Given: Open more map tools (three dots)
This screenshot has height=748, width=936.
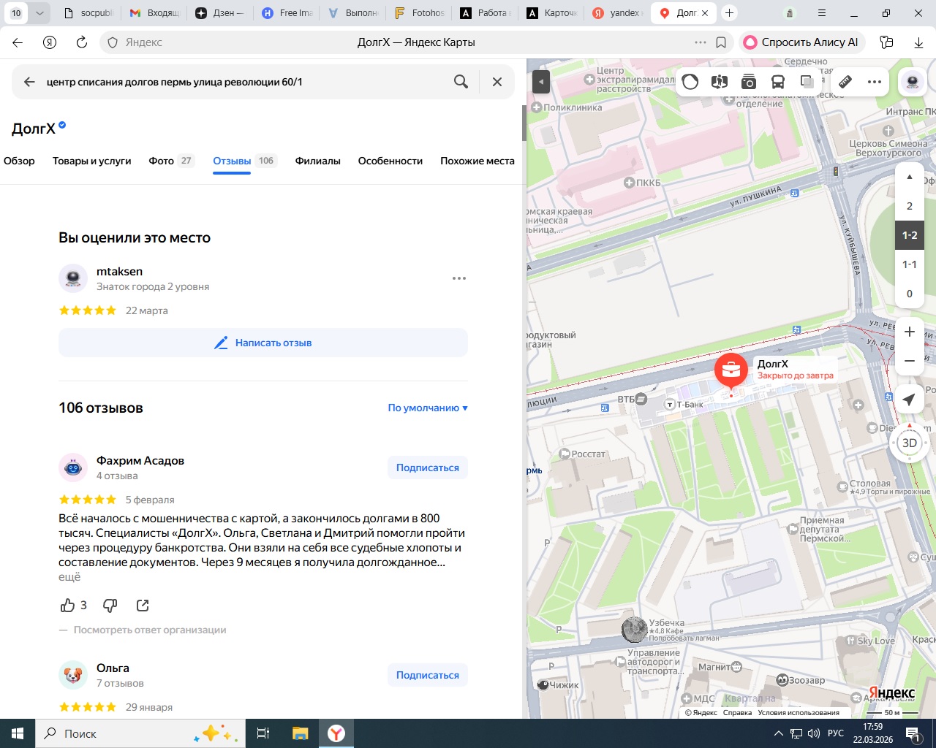Looking at the screenshot, I should click(x=875, y=82).
